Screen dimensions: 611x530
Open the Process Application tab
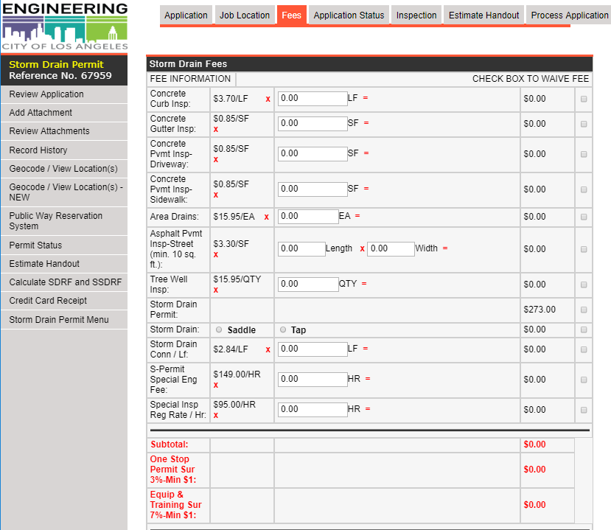(x=569, y=15)
